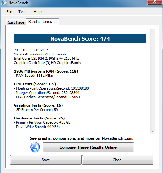Click the blue globe icon
The width and height of the screenshot is (163, 173).
[35, 147]
